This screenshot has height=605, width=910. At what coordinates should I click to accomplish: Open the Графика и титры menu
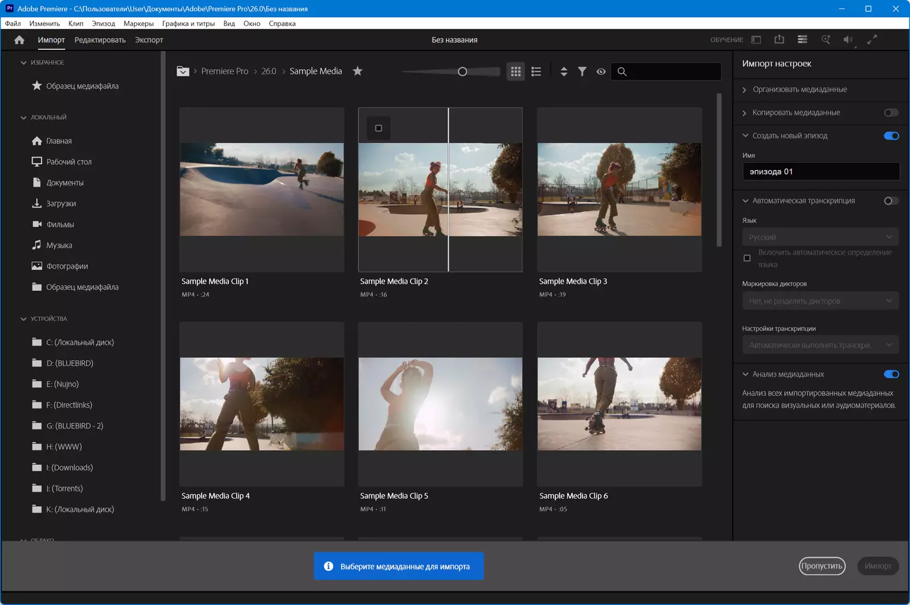189,24
